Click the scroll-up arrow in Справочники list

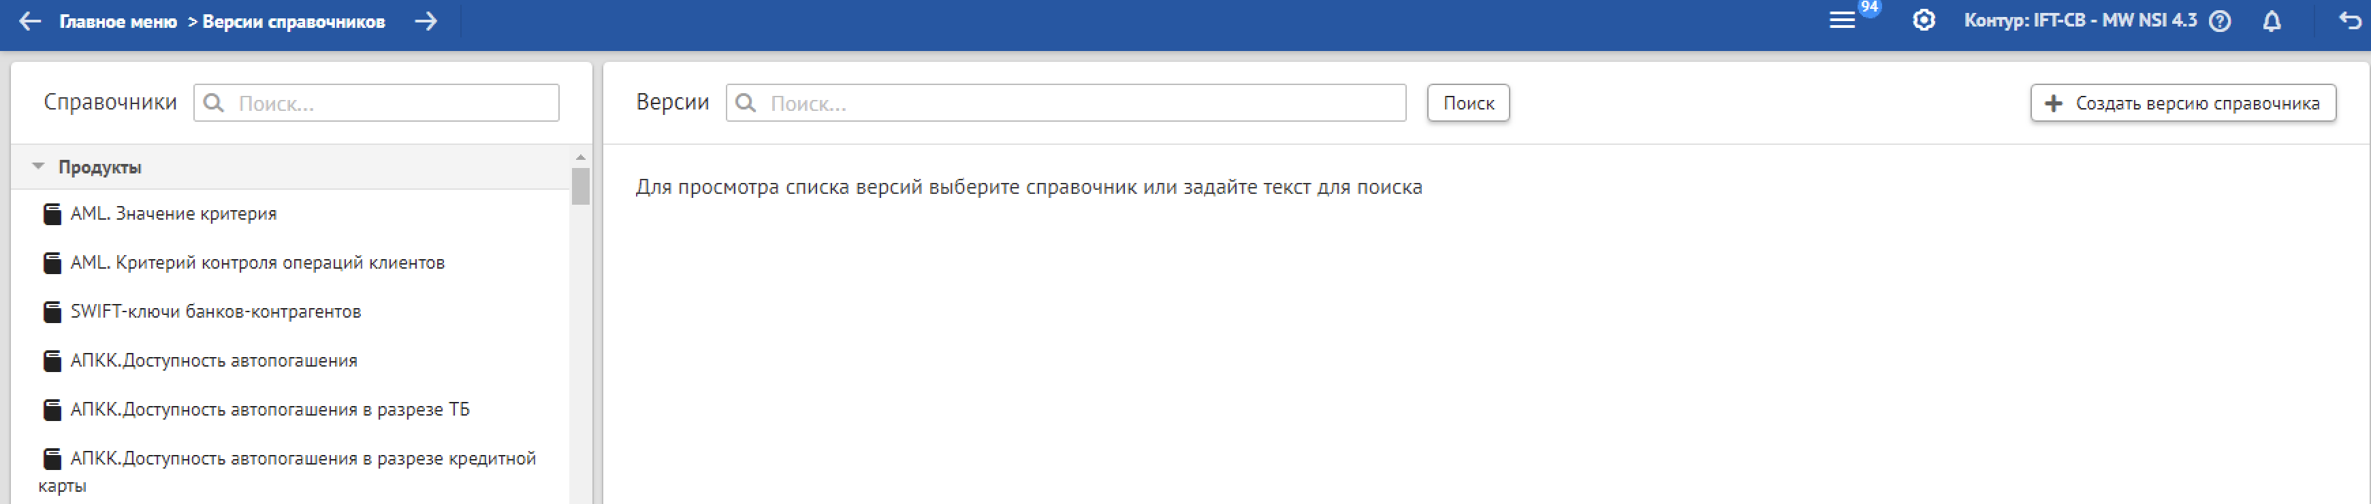point(580,157)
